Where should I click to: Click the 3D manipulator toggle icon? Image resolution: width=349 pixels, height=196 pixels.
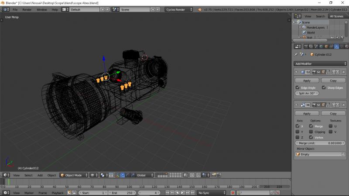point(117,175)
